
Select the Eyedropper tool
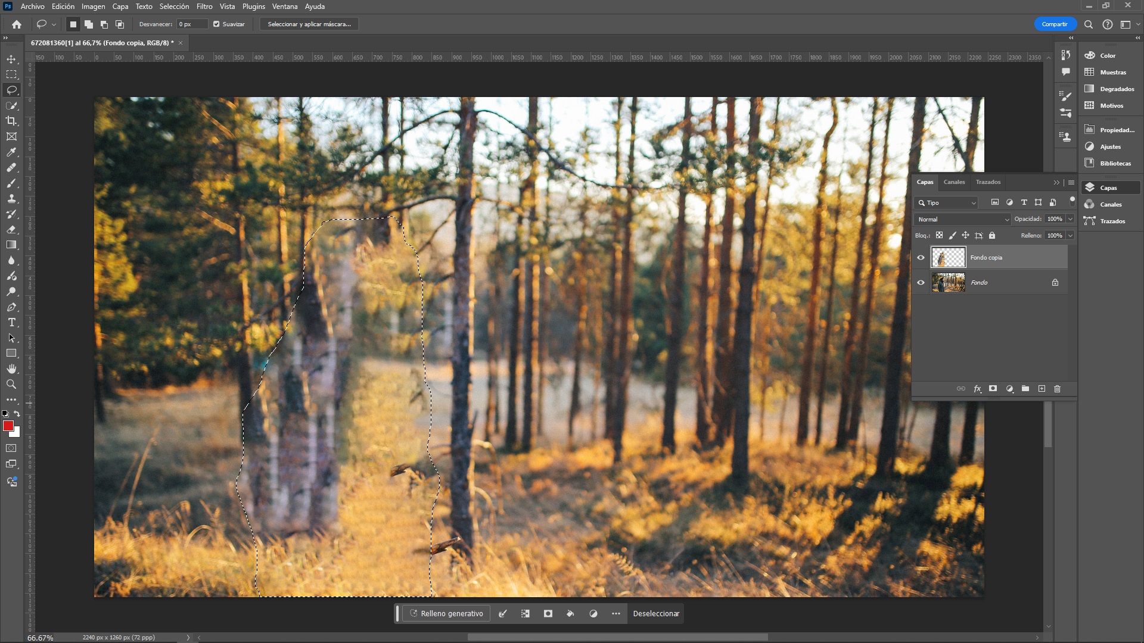11,152
